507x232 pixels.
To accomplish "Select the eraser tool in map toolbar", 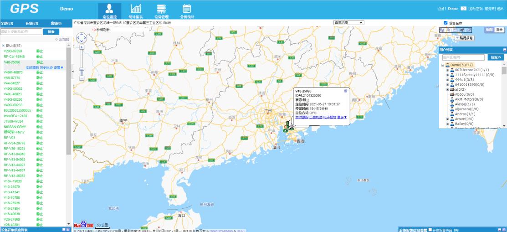I will (x=469, y=30).
